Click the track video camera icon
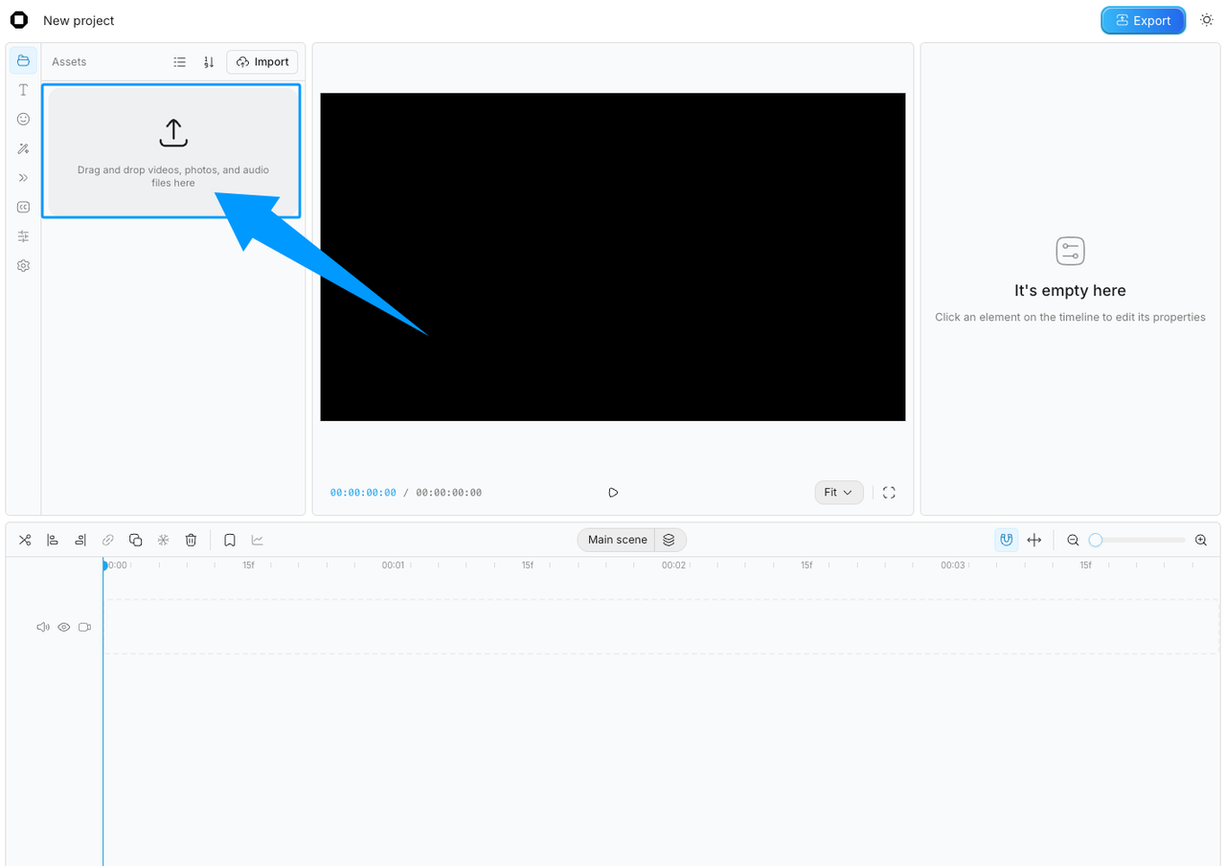This screenshot has height=866, width=1226. [85, 627]
